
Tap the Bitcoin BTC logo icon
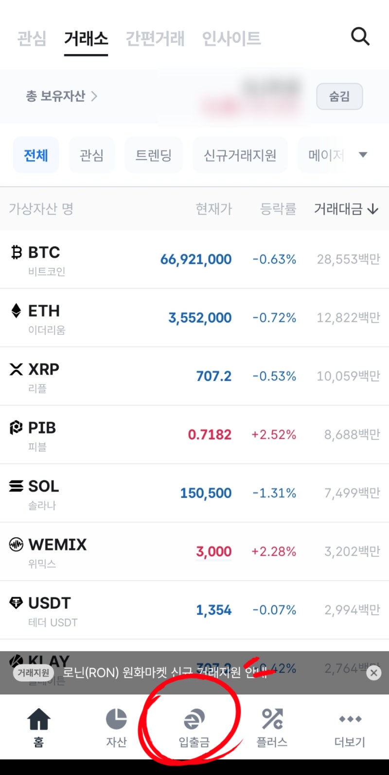click(17, 252)
